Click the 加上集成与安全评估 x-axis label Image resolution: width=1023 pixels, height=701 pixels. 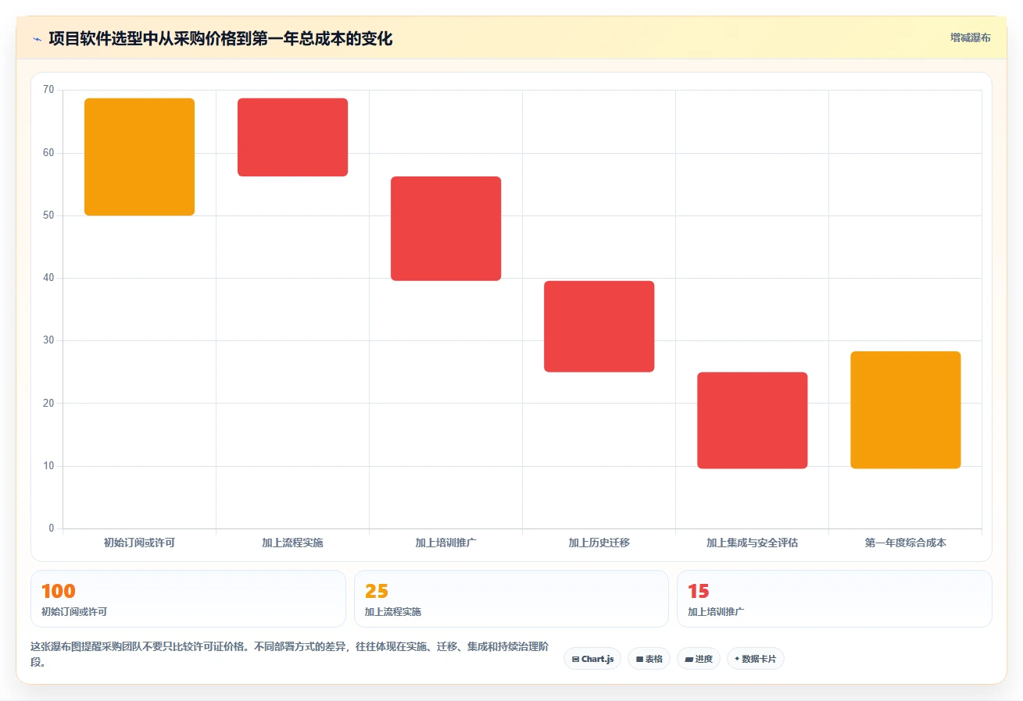(752, 543)
